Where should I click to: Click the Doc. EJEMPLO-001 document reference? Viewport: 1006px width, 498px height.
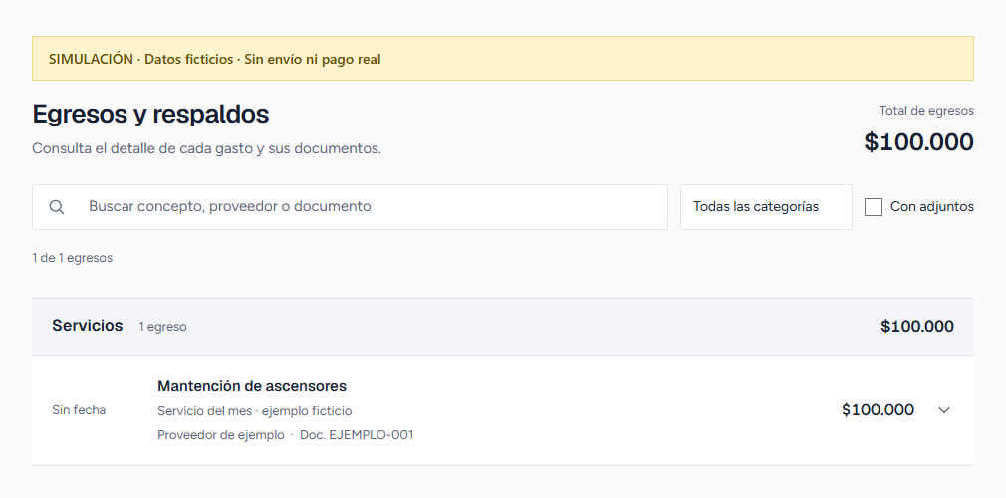pyautogui.click(x=357, y=435)
